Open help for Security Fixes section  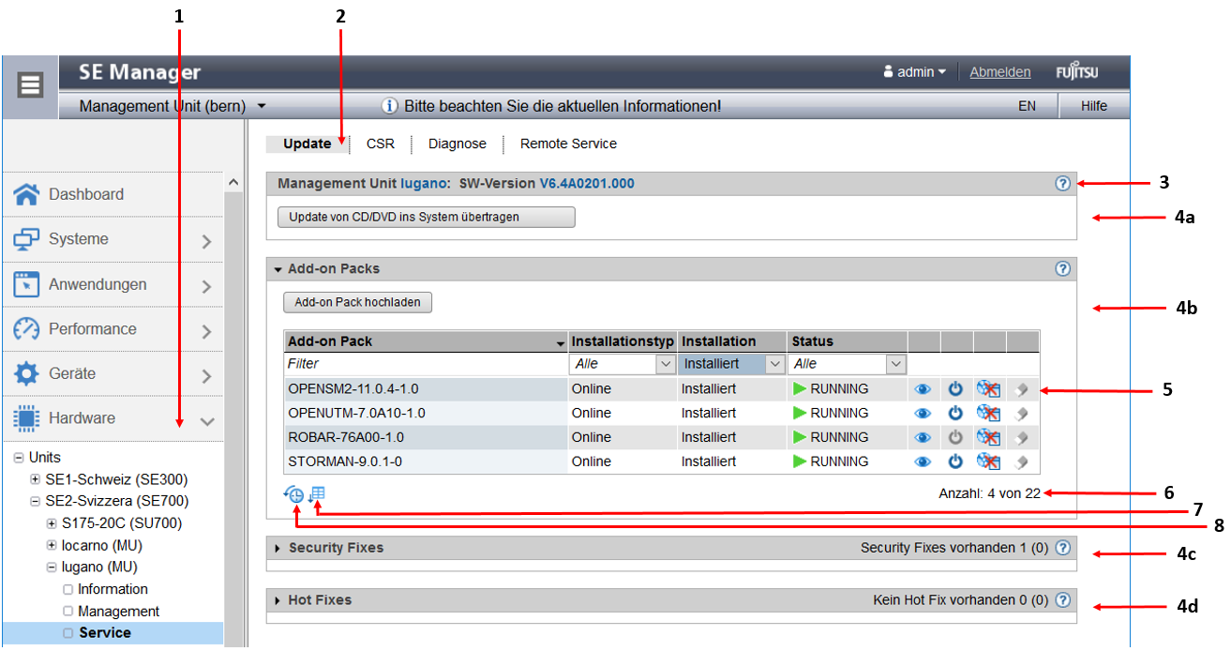1062,548
